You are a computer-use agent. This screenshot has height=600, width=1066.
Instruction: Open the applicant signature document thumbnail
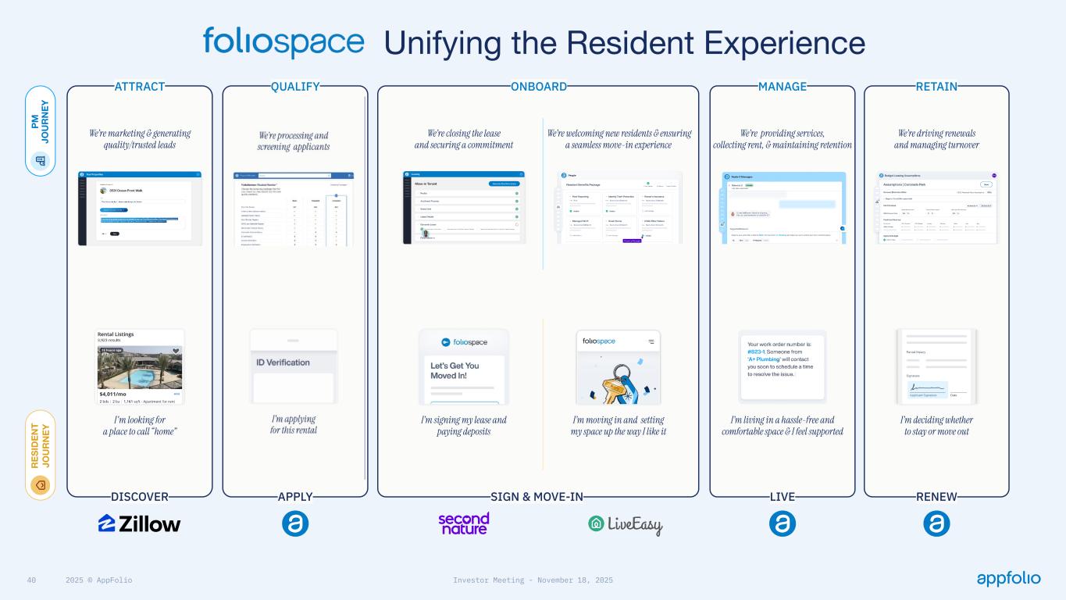point(936,366)
